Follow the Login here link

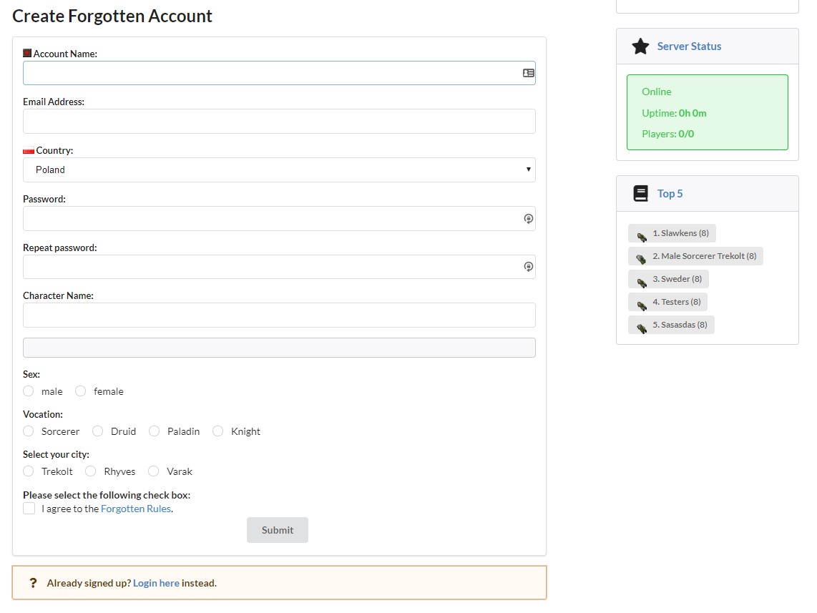point(155,582)
